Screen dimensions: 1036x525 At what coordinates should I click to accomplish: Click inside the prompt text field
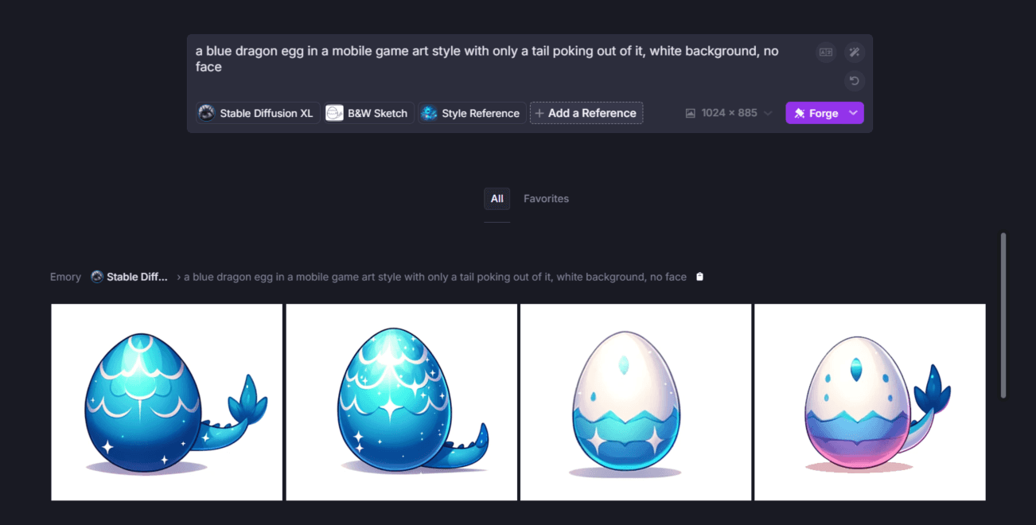[x=497, y=59]
